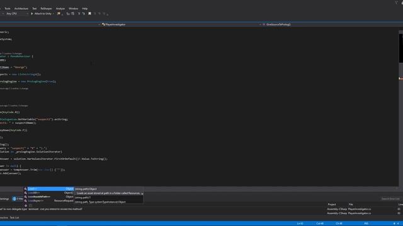Click the INS indicator in status bar
403x226 pixels.
point(366,223)
